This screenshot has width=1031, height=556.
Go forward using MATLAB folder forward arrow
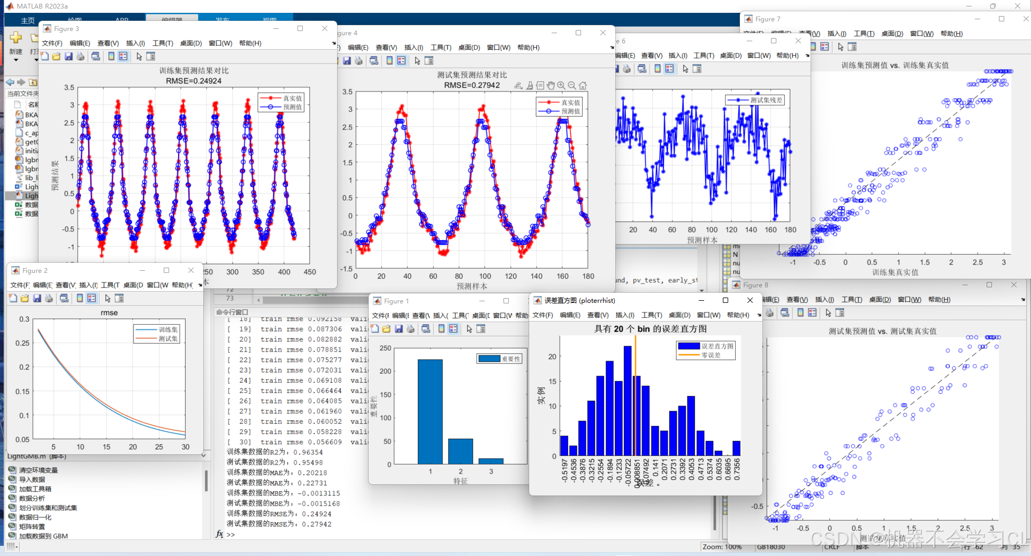tap(21, 82)
